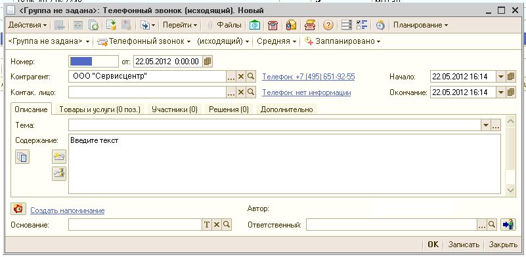Switch to the Участники (0) tab

coord(175,109)
